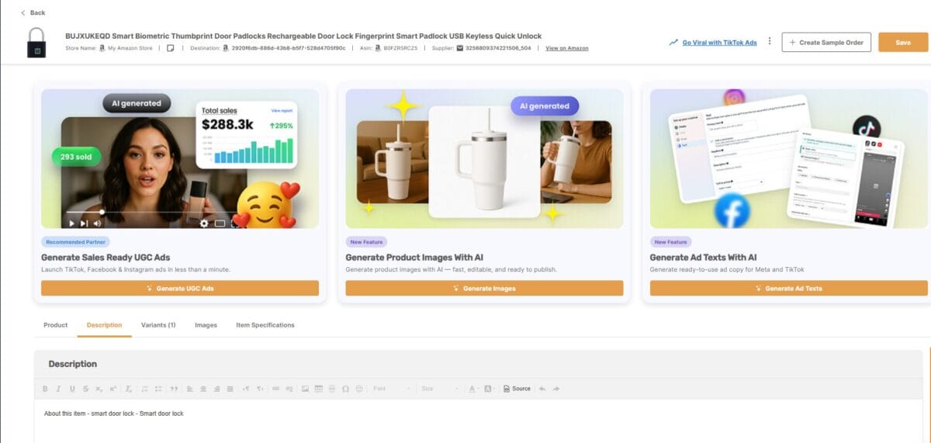This screenshot has width=931, height=443.
Task: Toggle Source view in the editor
Action: 517,389
